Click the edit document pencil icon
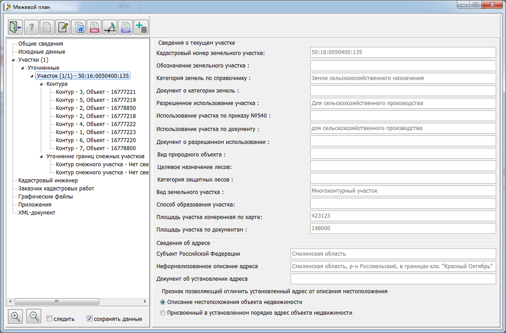The image size is (506, 333). [63, 27]
